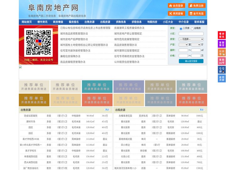This screenshot has height=170, width=226.
Task: Open the 金币充值 button
Action: point(197,14)
